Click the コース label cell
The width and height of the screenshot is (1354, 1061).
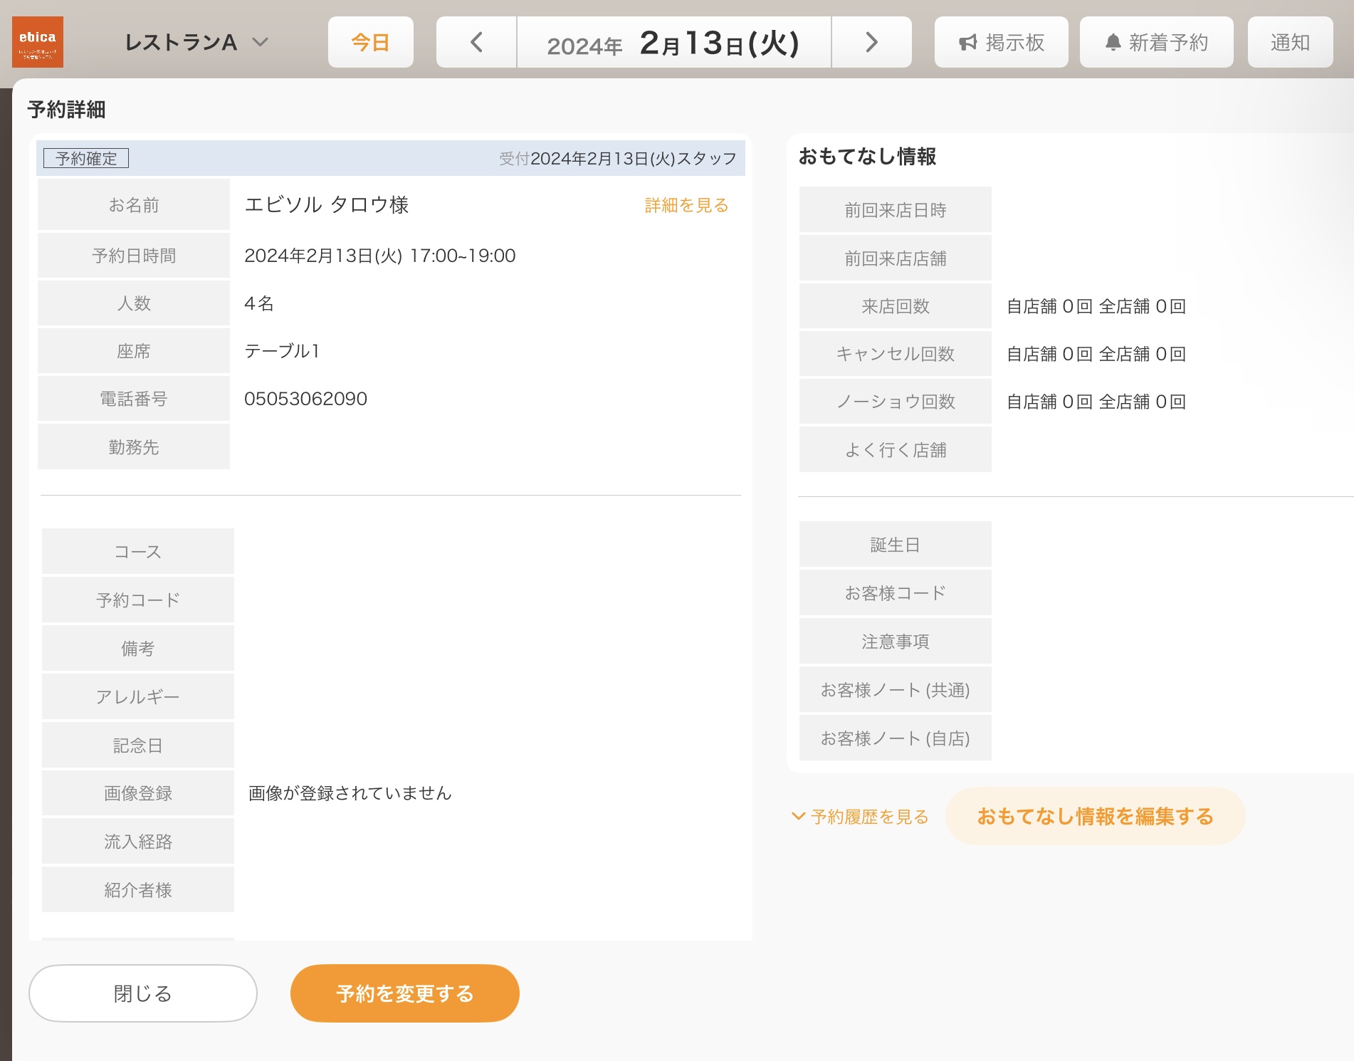pos(138,552)
